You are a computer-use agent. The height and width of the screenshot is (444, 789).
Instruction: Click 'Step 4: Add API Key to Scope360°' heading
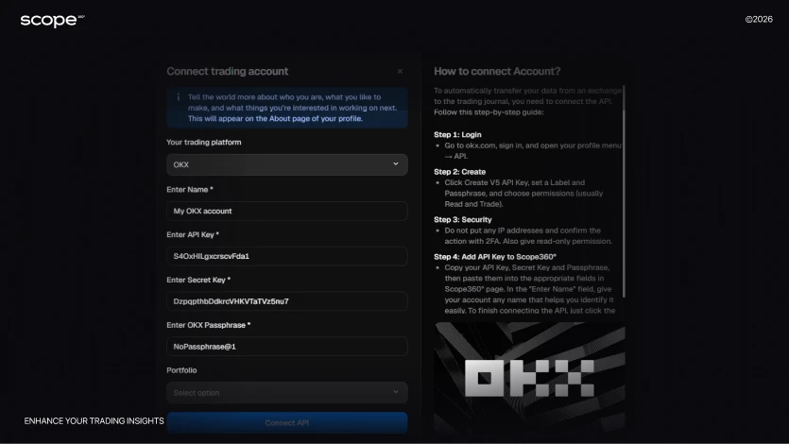495,257
